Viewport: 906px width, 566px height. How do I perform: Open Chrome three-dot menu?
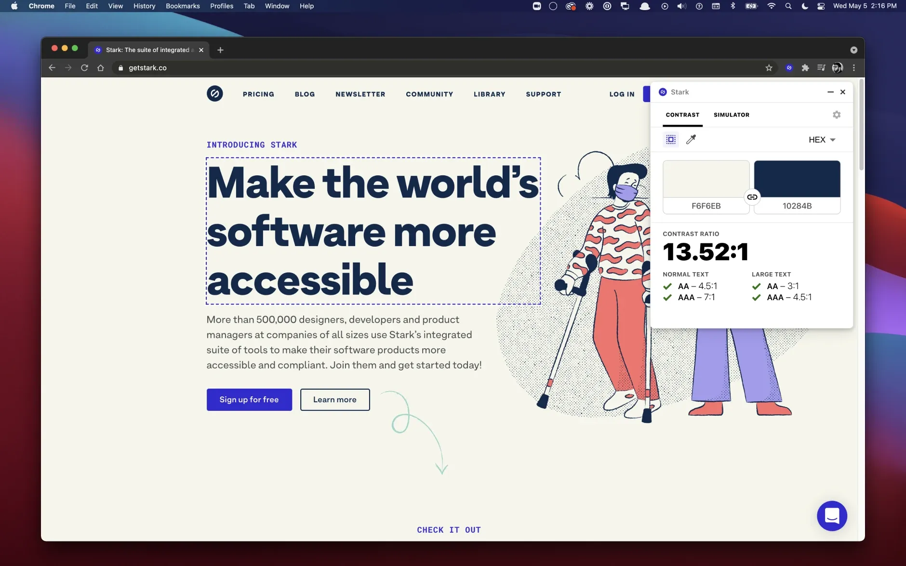853,68
